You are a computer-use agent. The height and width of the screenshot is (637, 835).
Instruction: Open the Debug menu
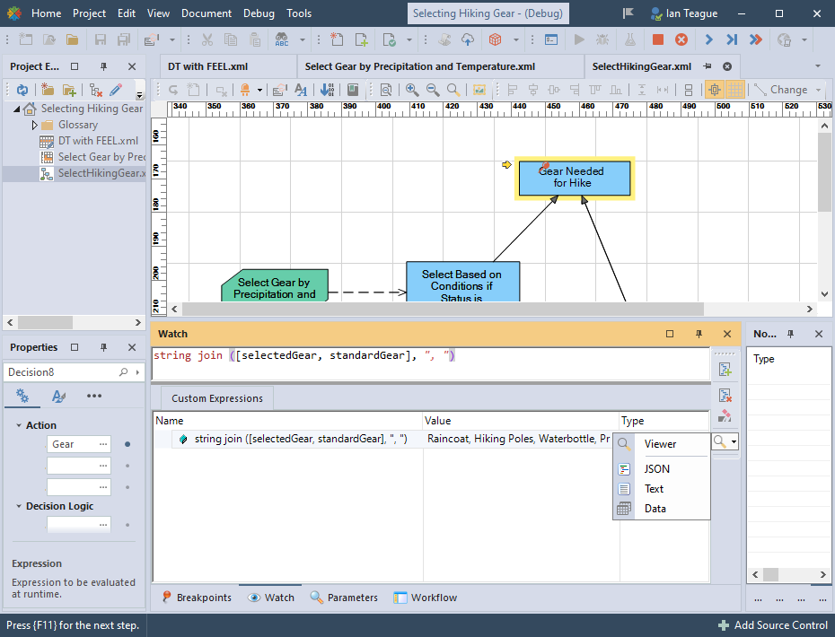[x=259, y=13]
